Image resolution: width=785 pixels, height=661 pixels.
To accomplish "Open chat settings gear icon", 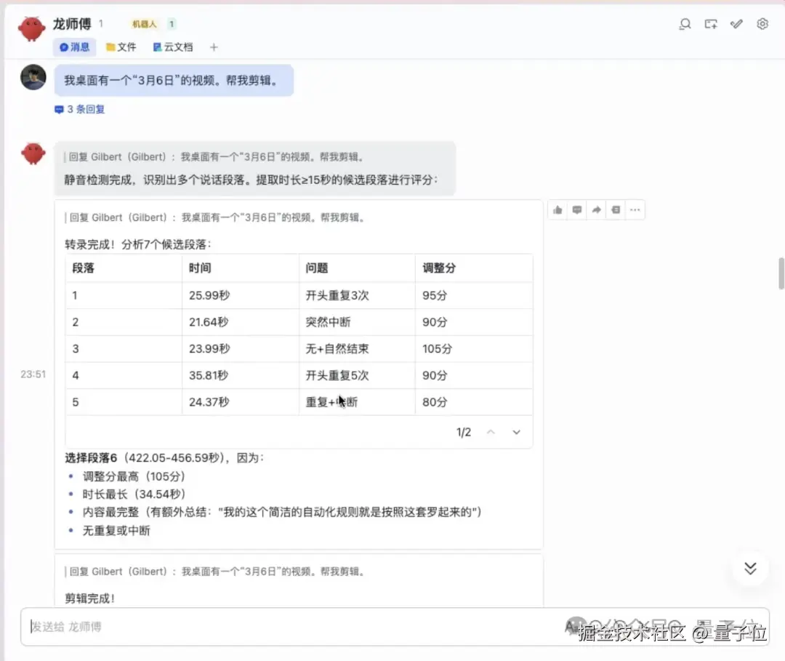I will pyautogui.click(x=762, y=24).
